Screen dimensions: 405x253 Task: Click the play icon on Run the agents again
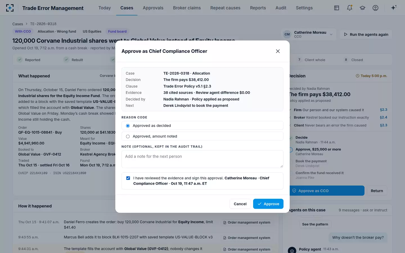click(346, 34)
